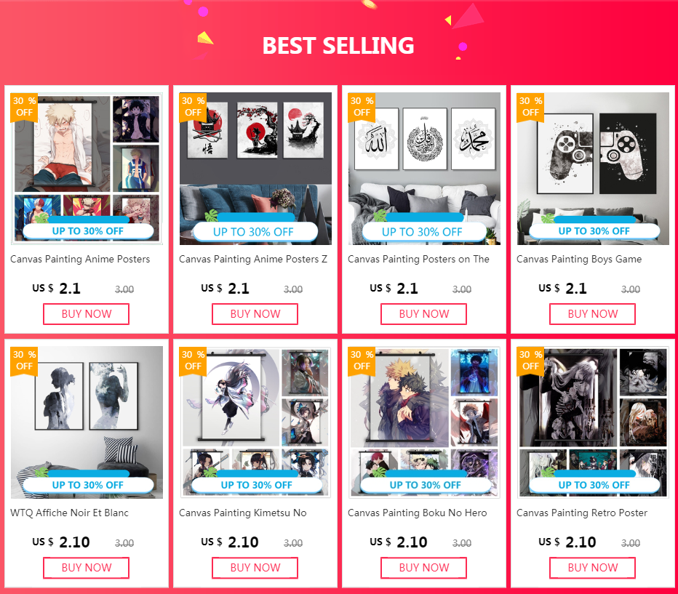Open the game controller poster thumbnail
The width and height of the screenshot is (678, 594).
point(593,169)
